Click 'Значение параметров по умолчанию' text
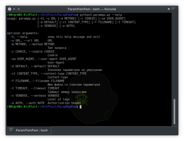The image size is (184, 141). coord(75,70)
